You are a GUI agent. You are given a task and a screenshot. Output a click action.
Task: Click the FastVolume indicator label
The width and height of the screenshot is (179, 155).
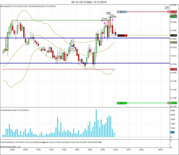coord(51,142)
